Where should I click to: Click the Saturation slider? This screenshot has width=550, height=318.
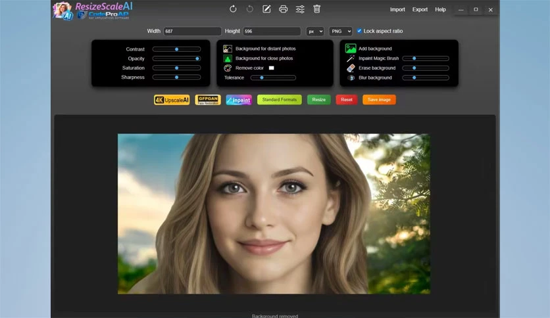pyautogui.click(x=176, y=68)
